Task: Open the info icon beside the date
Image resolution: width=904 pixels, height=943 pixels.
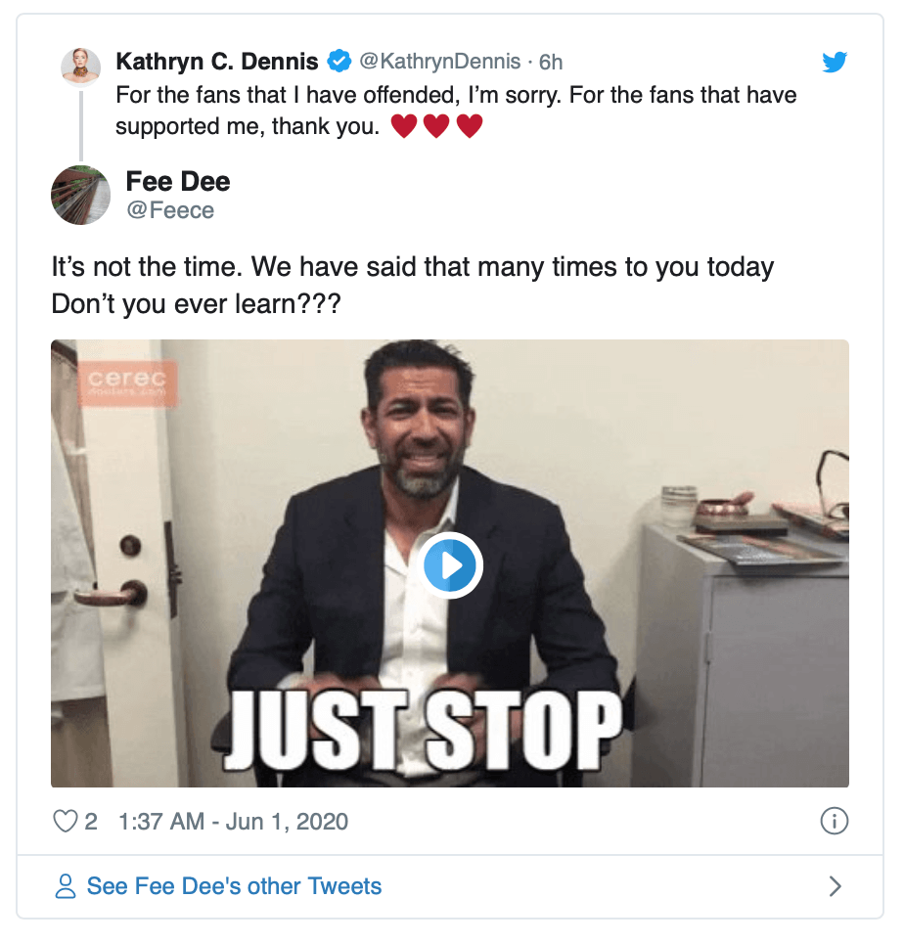Action: pyautogui.click(x=833, y=822)
